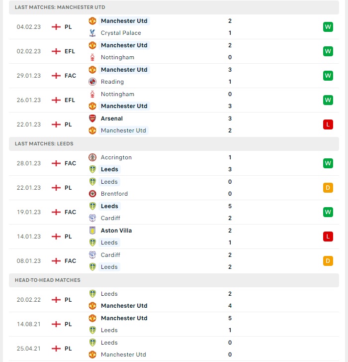Click the red L badge for Aston Villa match
348x362 pixels.
328,237
